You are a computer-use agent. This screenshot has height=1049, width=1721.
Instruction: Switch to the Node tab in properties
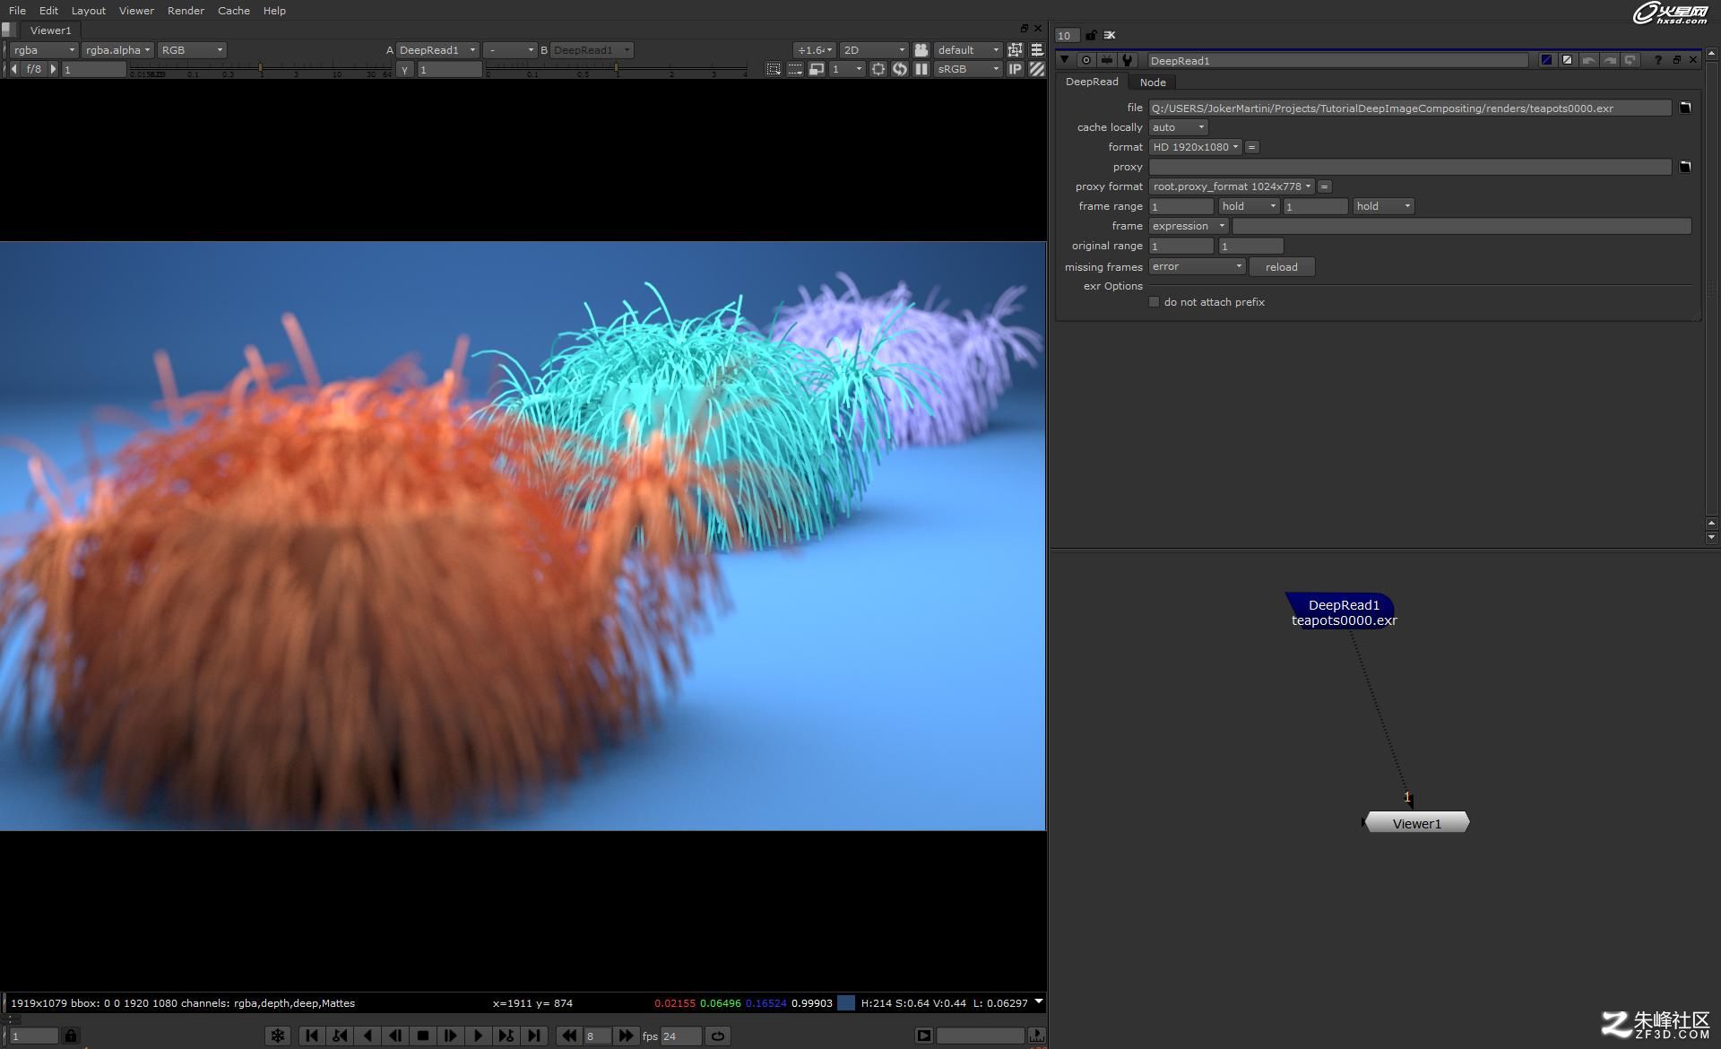tap(1153, 82)
